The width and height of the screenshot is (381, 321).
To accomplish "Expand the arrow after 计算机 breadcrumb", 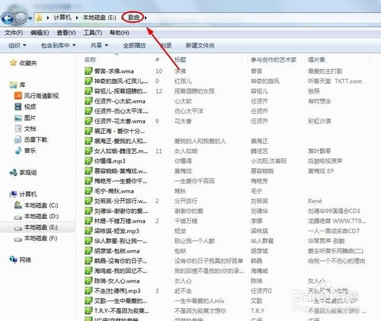I will (77, 17).
